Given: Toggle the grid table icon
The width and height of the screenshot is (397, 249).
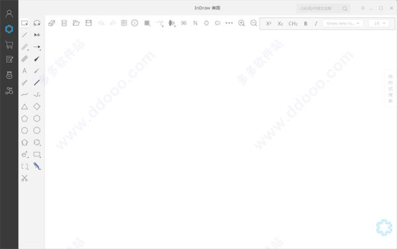Looking at the screenshot, I should pyautogui.click(x=124, y=23).
